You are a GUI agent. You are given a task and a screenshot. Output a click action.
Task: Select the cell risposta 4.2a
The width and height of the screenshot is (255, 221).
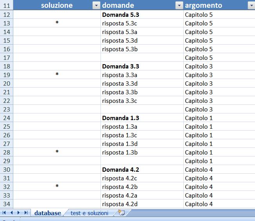pyautogui.click(x=142, y=195)
